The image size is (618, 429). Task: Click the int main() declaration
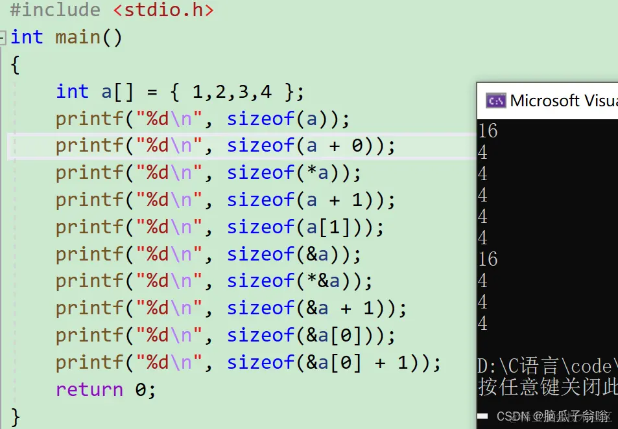click(x=66, y=38)
